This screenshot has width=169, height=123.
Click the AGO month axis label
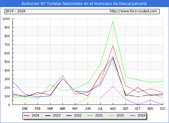point(113,109)
